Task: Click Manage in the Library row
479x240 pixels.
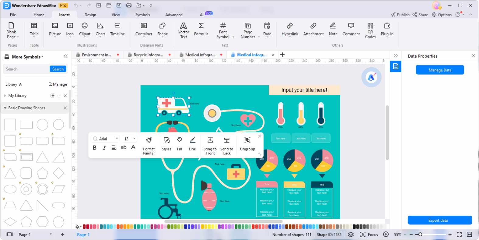Action: 58,84
